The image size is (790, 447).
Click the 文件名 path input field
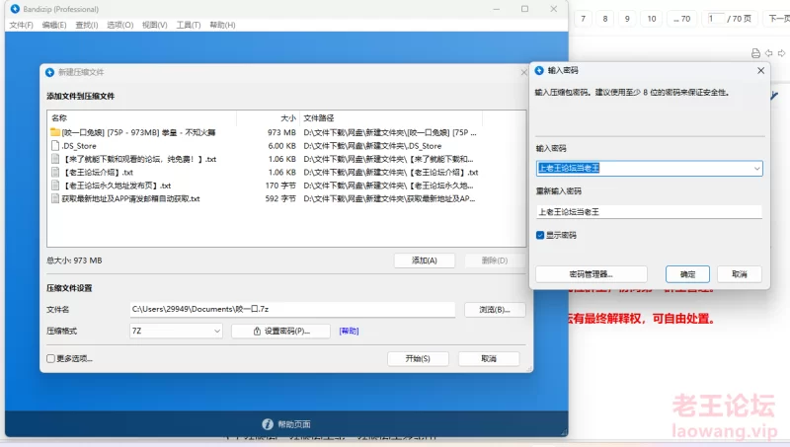click(292, 309)
